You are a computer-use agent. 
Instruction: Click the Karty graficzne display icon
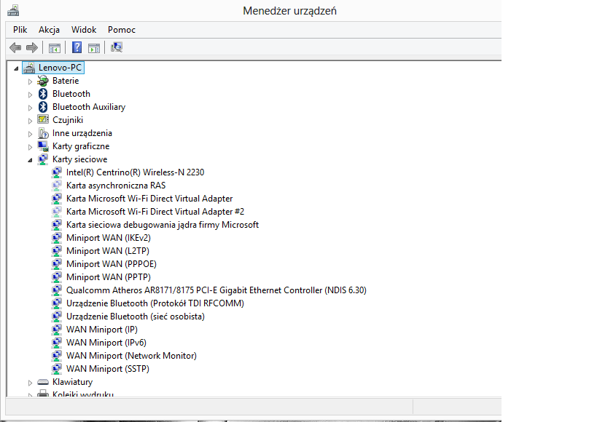pos(43,146)
